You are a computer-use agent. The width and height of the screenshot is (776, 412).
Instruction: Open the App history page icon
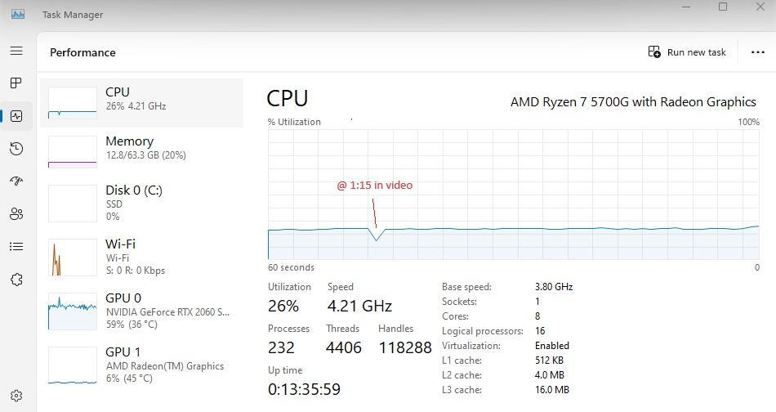[x=16, y=149]
